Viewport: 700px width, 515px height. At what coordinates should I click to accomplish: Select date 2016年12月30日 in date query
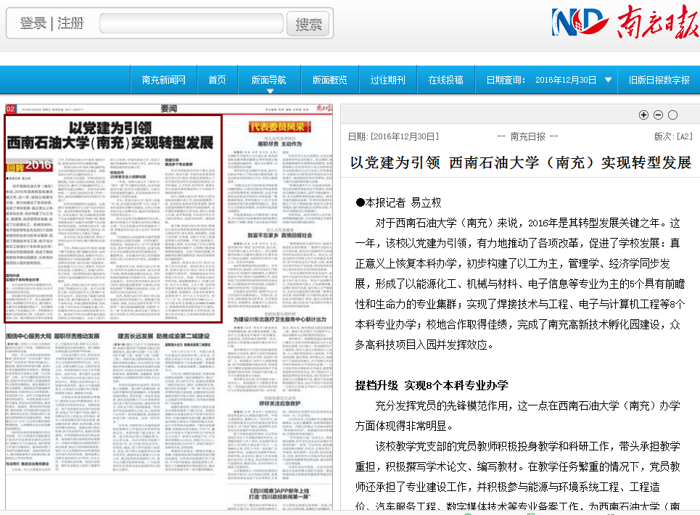pos(566,80)
